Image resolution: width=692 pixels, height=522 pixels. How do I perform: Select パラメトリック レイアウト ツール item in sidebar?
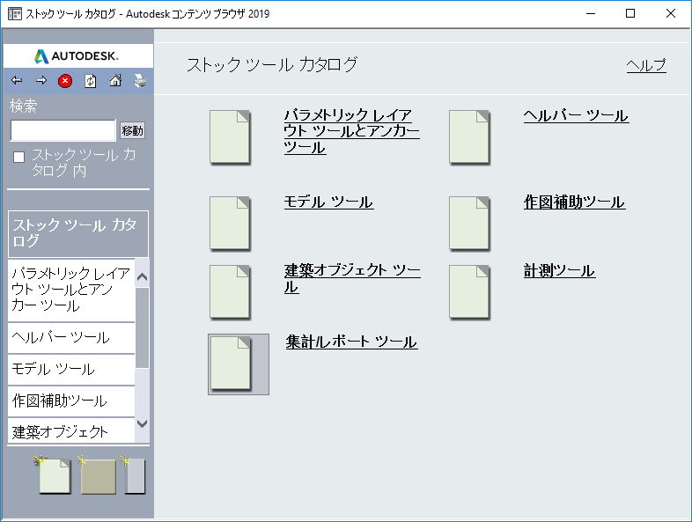71,290
